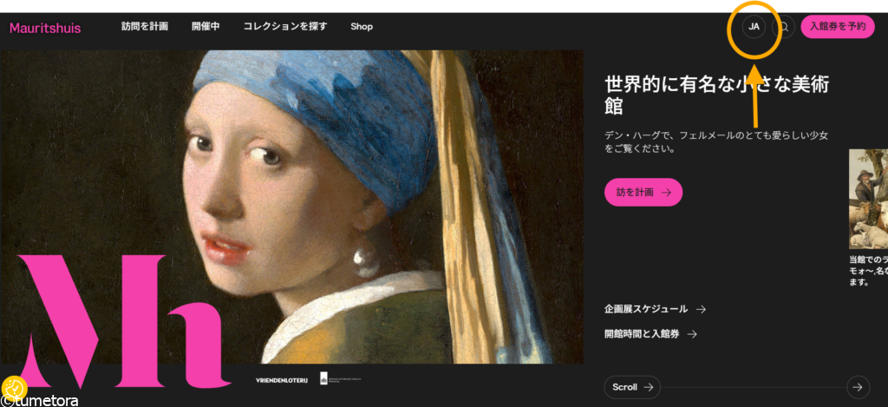This screenshot has height=407, width=888.
Task: Click the Girl with Pearl Earring image
Action: (291, 207)
